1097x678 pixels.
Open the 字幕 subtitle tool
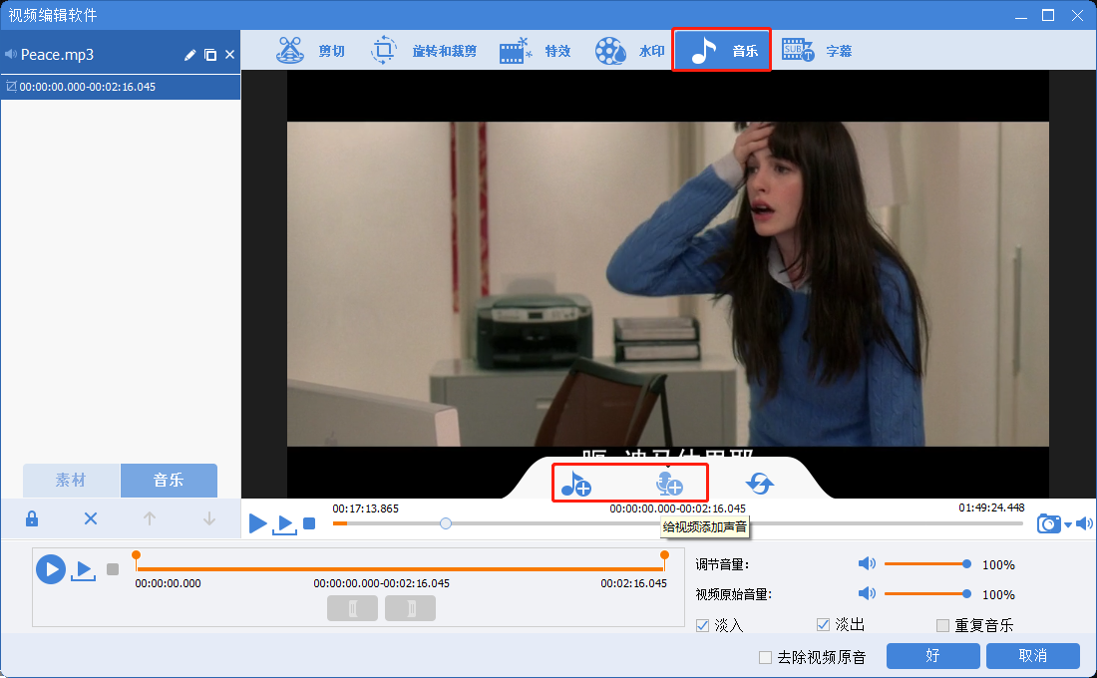[x=817, y=51]
